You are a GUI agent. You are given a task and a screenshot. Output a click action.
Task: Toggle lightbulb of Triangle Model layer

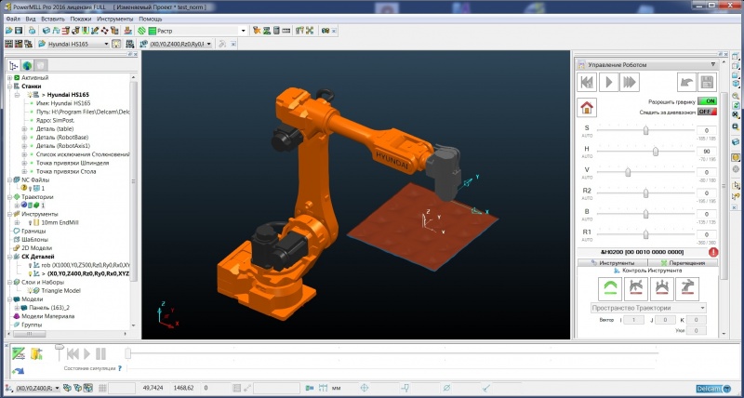coord(31,290)
